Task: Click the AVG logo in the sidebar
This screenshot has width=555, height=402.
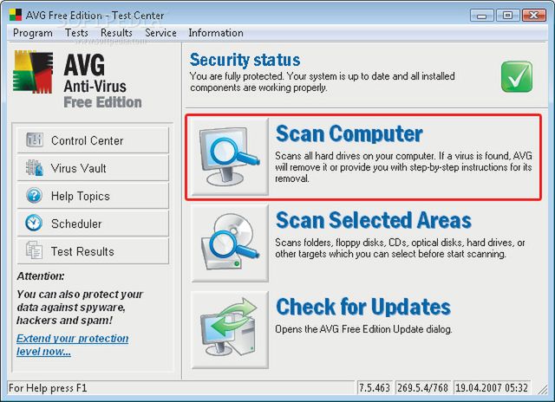Action: (x=33, y=72)
